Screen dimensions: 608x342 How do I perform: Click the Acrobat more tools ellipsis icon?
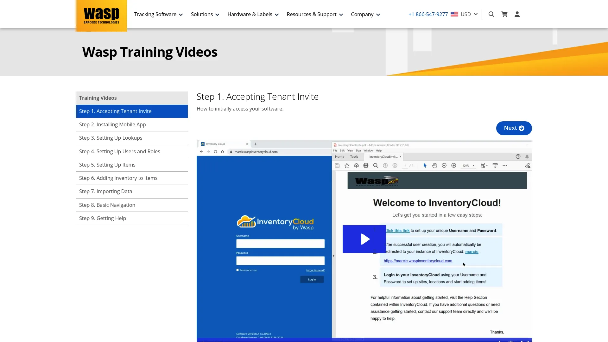pos(505,165)
